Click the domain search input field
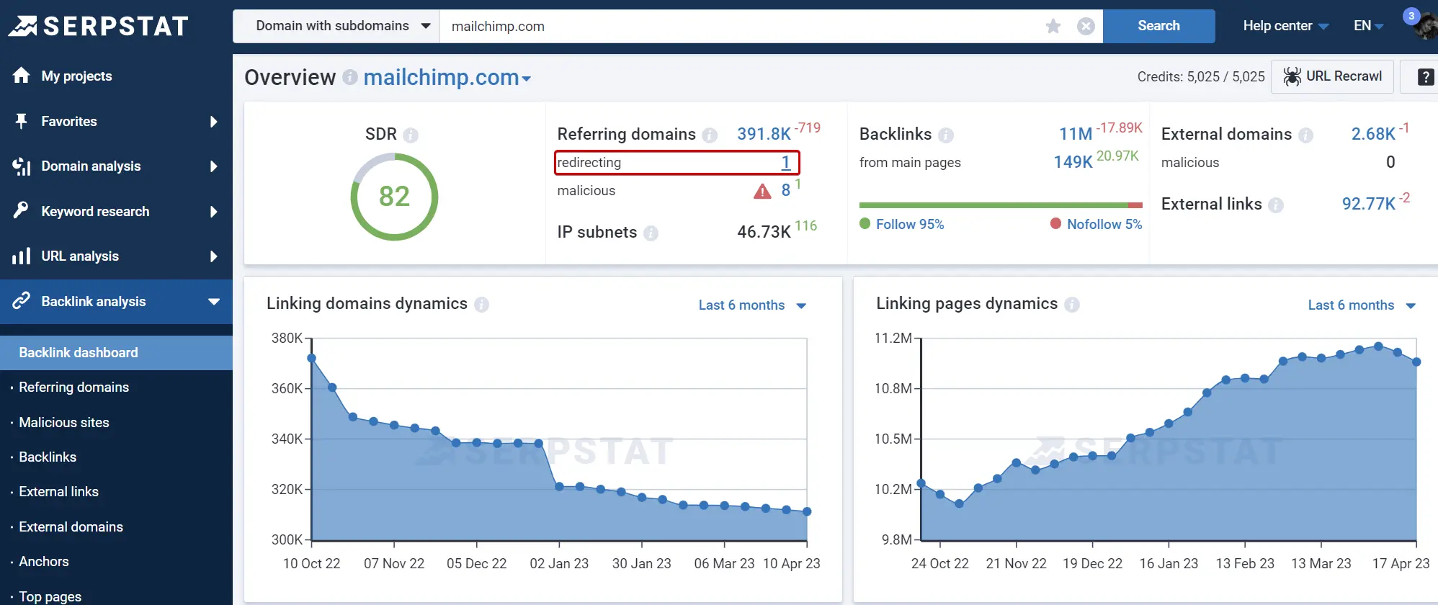Screen dimensions: 1438x605 [742, 26]
